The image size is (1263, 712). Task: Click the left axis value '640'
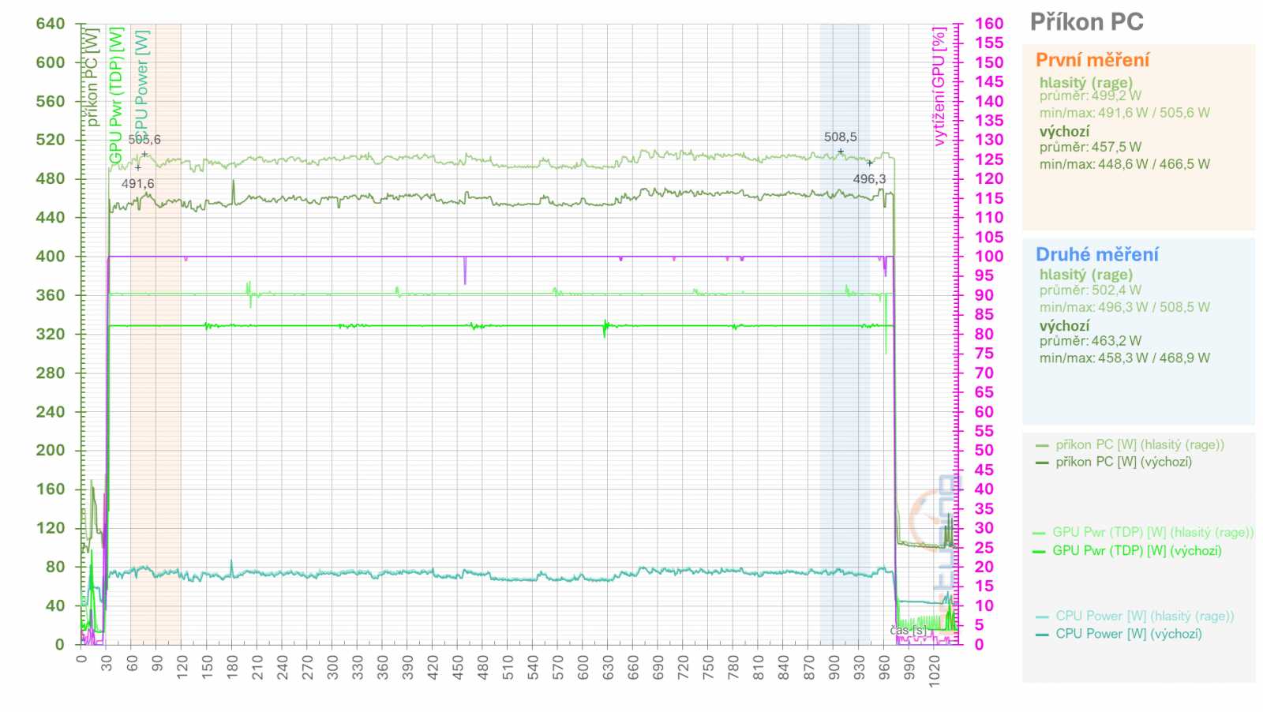(51, 24)
